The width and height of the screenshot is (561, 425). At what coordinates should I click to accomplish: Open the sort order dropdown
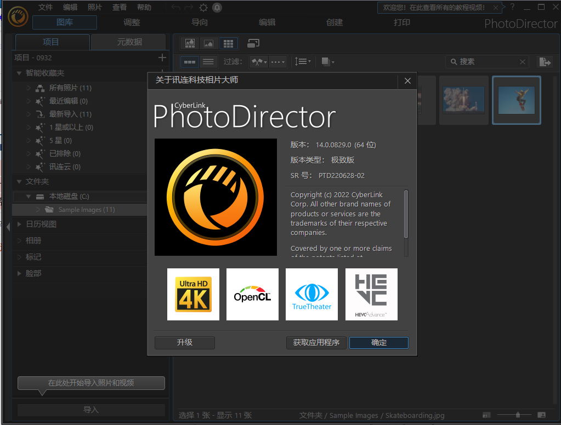tap(303, 61)
